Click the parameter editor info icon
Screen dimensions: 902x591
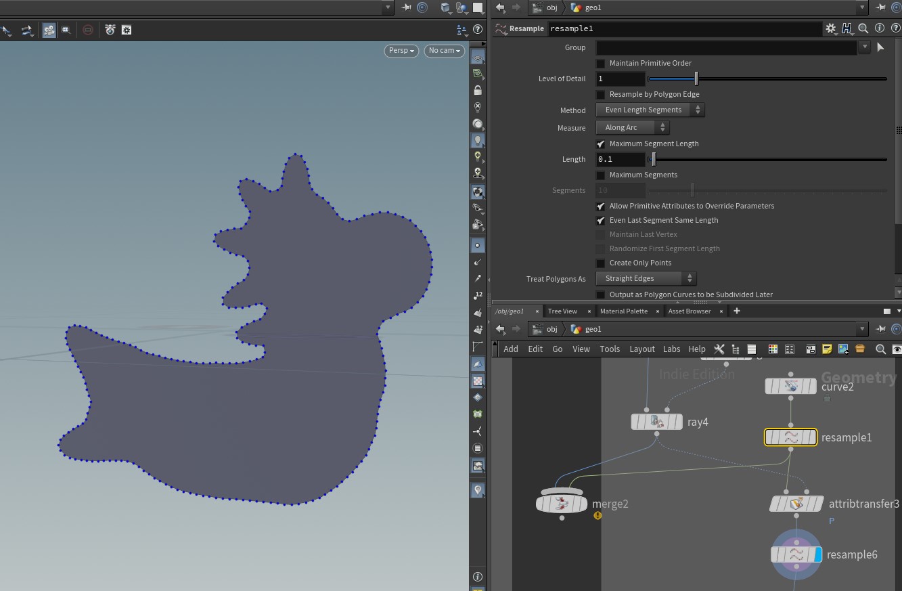click(x=880, y=28)
